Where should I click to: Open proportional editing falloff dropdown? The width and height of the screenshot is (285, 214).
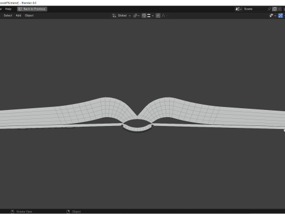pyautogui.click(x=164, y=15)
